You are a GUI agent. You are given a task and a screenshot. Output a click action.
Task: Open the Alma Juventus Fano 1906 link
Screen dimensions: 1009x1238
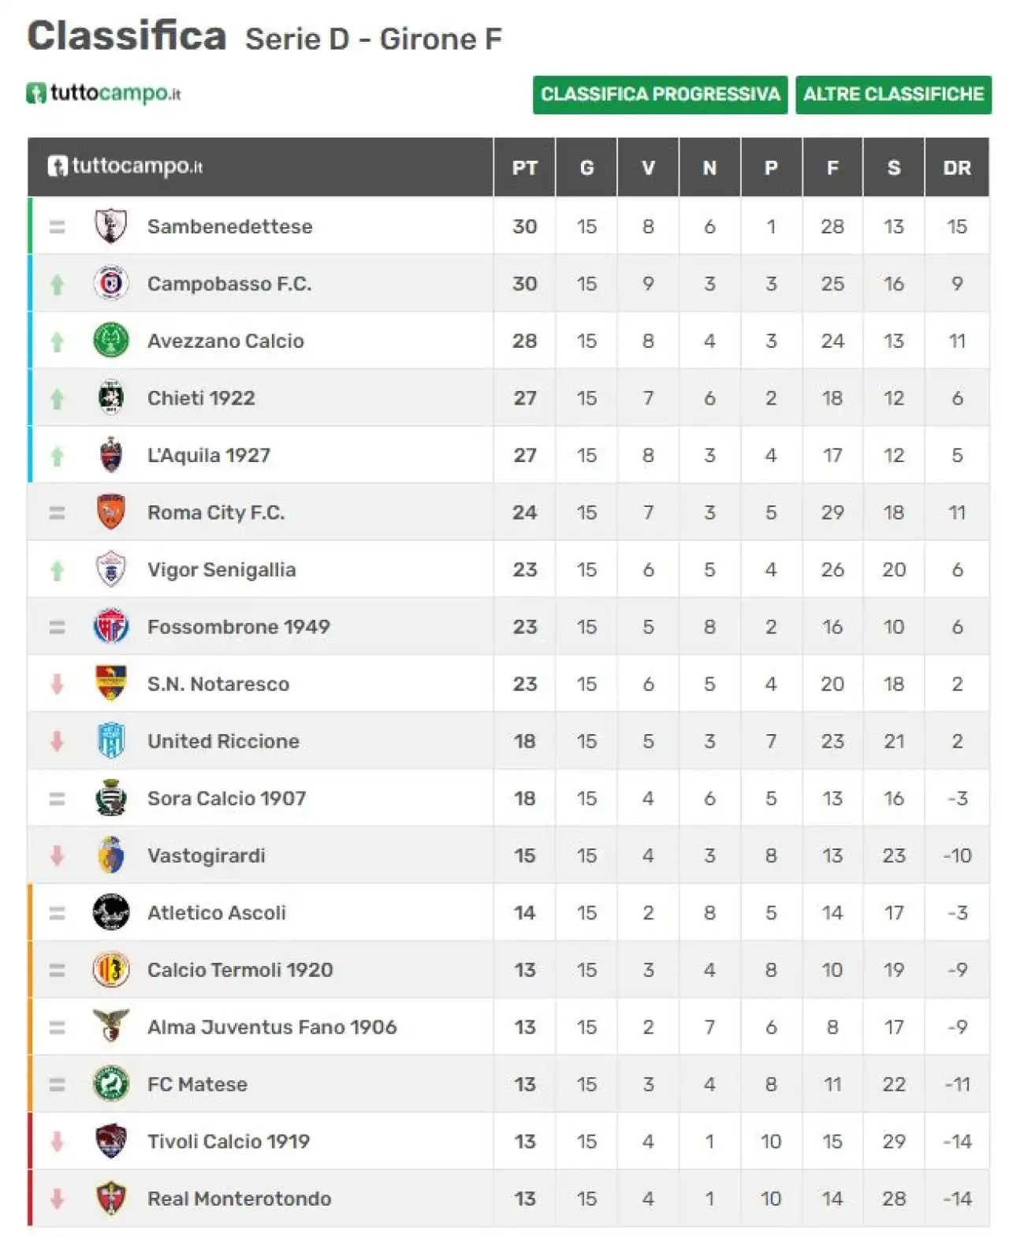pos(272,1027)
